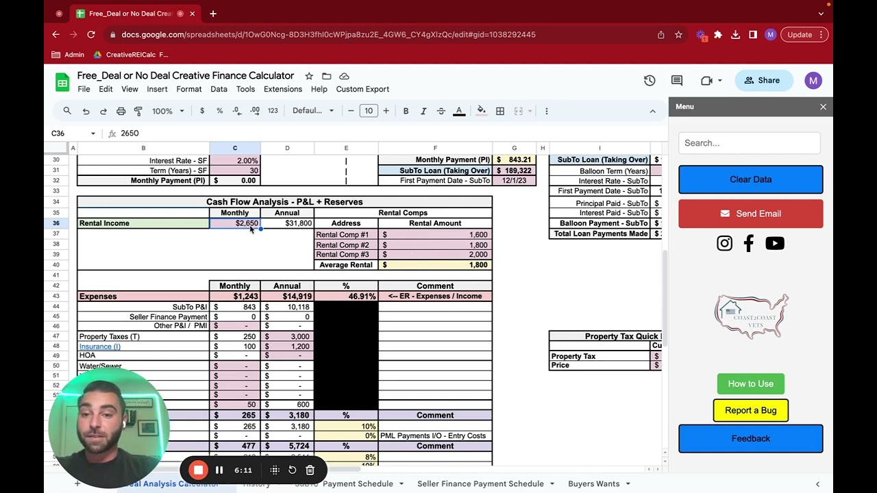Reload the browser page
The height and width of the screenshot is (493, 877).
coord(91,34)
